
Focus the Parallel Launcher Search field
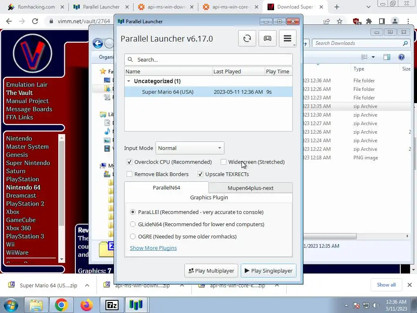point(208,60)
